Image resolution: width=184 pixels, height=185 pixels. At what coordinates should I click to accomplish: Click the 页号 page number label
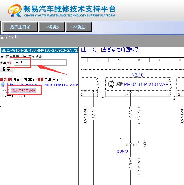tap(8, 96)
